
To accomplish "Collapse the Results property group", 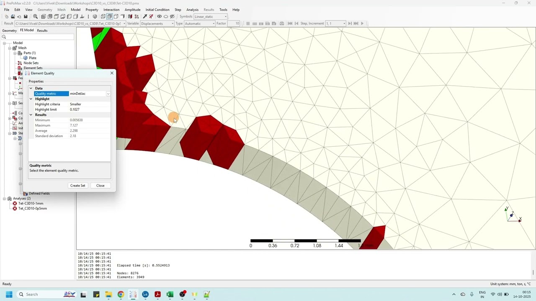I will pos(31,115).
